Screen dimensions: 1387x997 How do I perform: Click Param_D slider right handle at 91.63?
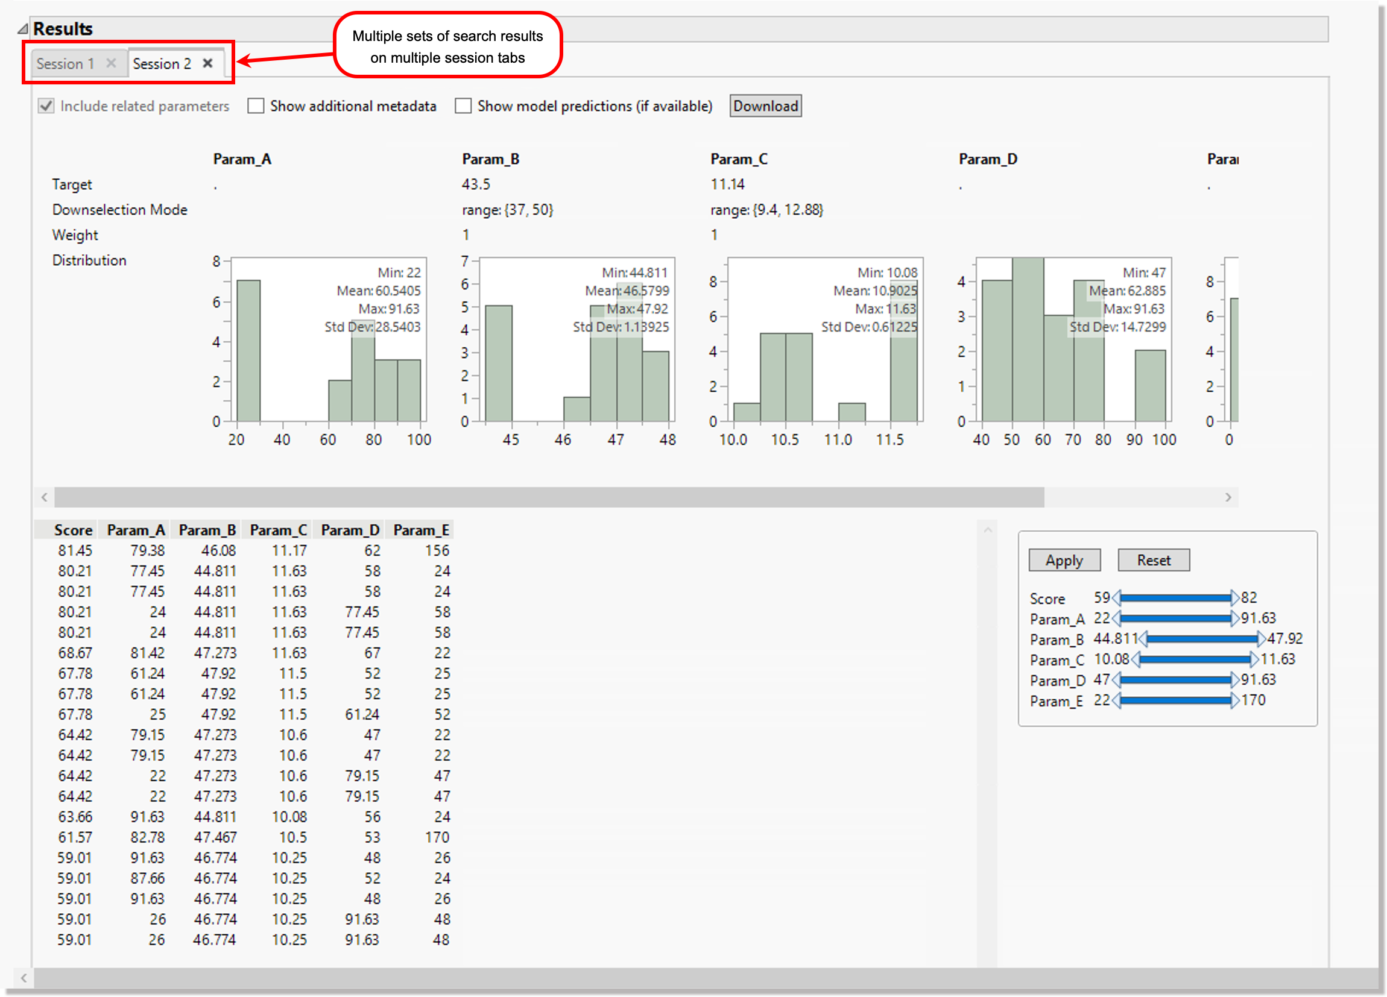point(1234,680)
